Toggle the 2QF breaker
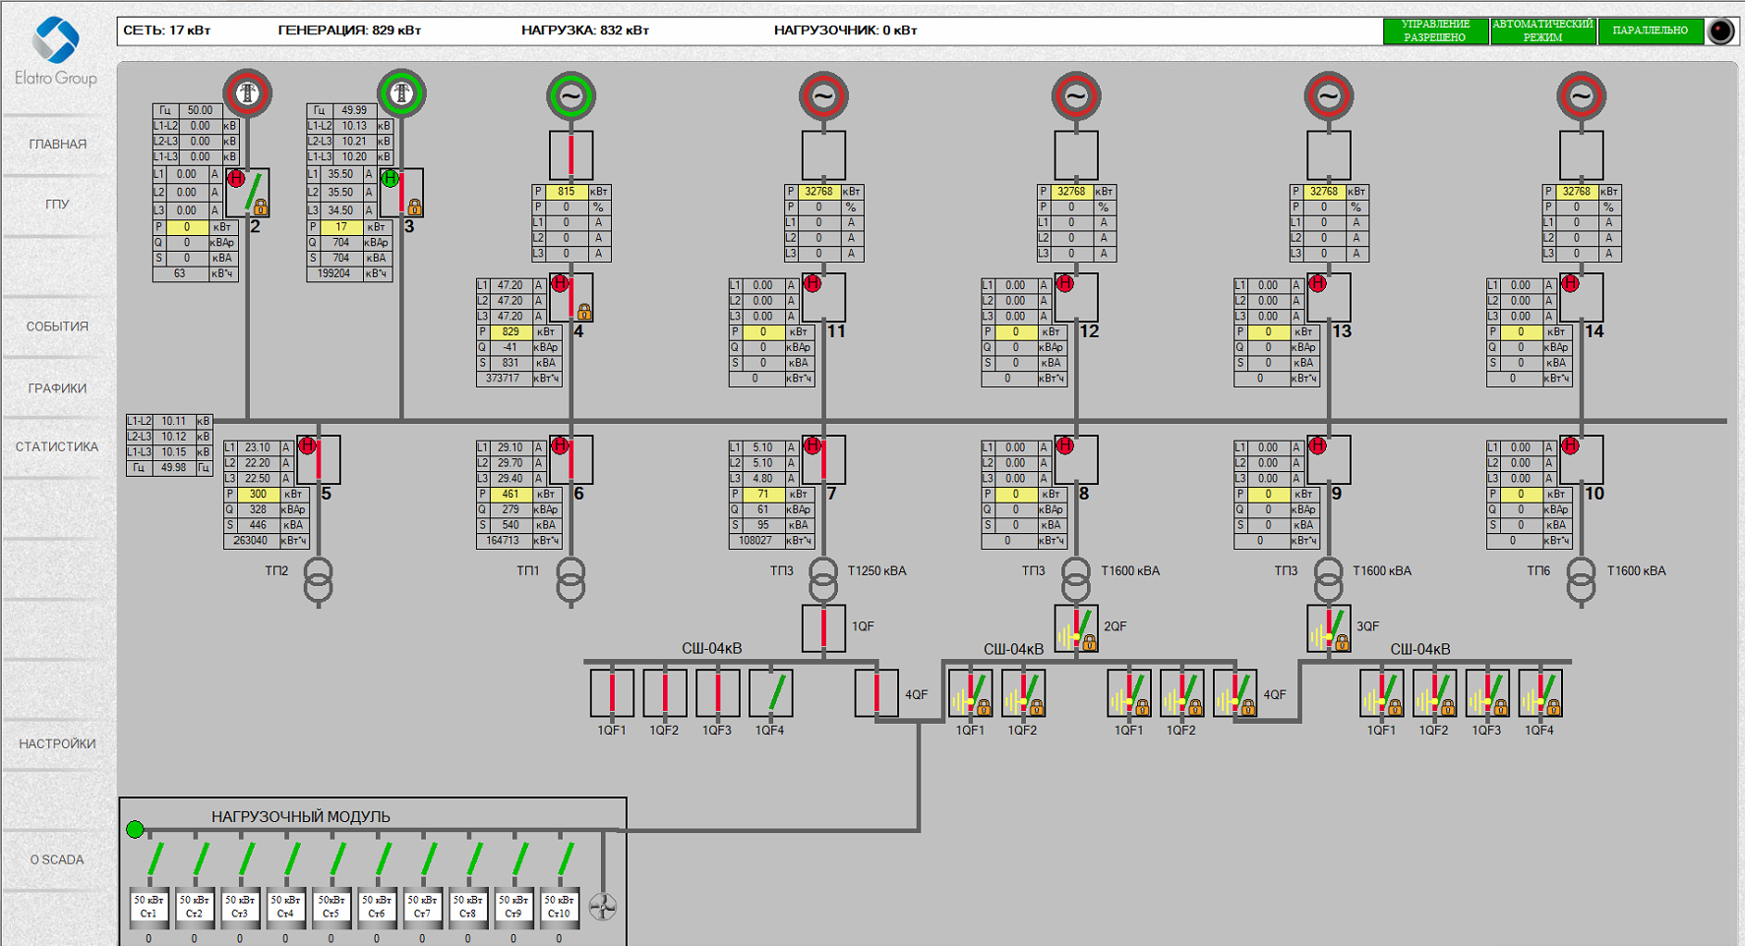This screenshot has width=1745, height=946. [1076, 628]
